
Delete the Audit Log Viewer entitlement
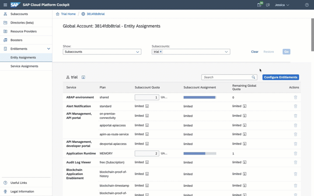click(x=295, y=162)
